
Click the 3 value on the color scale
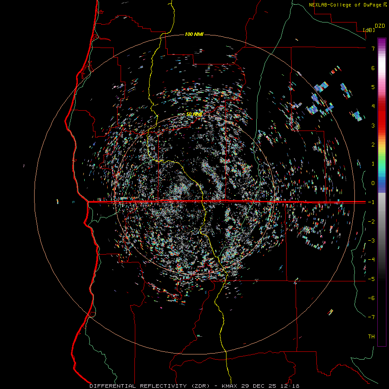click(x=373, y=125)
